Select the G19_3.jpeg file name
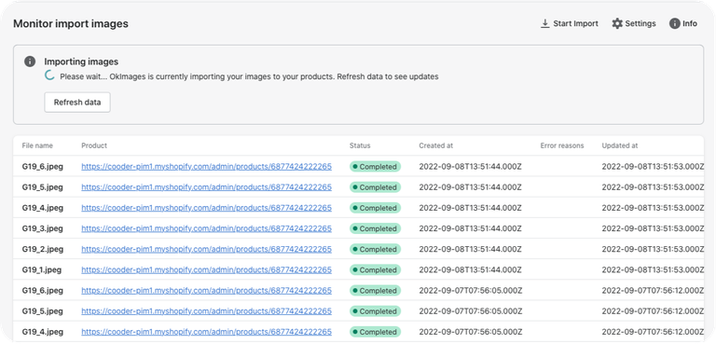Image resolution: width=716 pixels, height=344 pixels. 43,228
